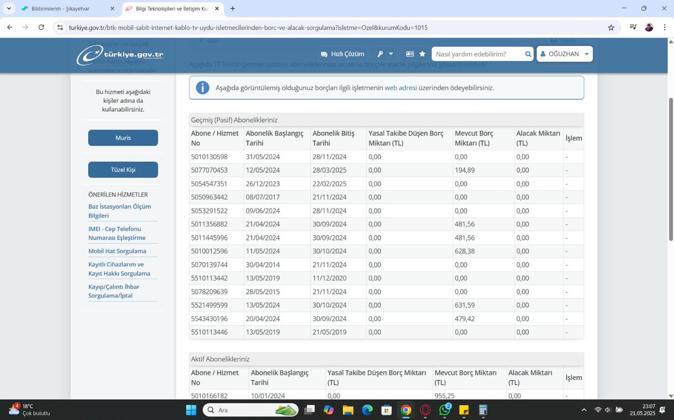
Task: Open IMEI - Cep Telefonu Numarası Eşleştirme
Action: (x=117, y=233)
